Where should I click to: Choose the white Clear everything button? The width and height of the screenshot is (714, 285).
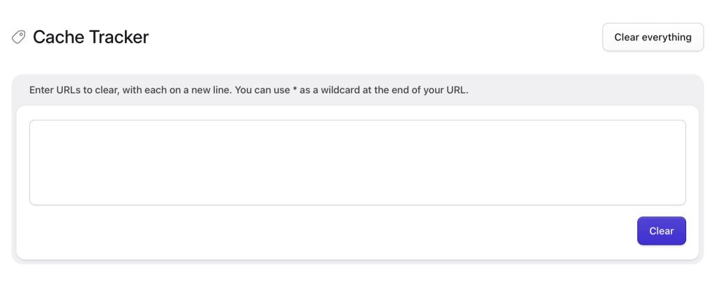(653, 37)
